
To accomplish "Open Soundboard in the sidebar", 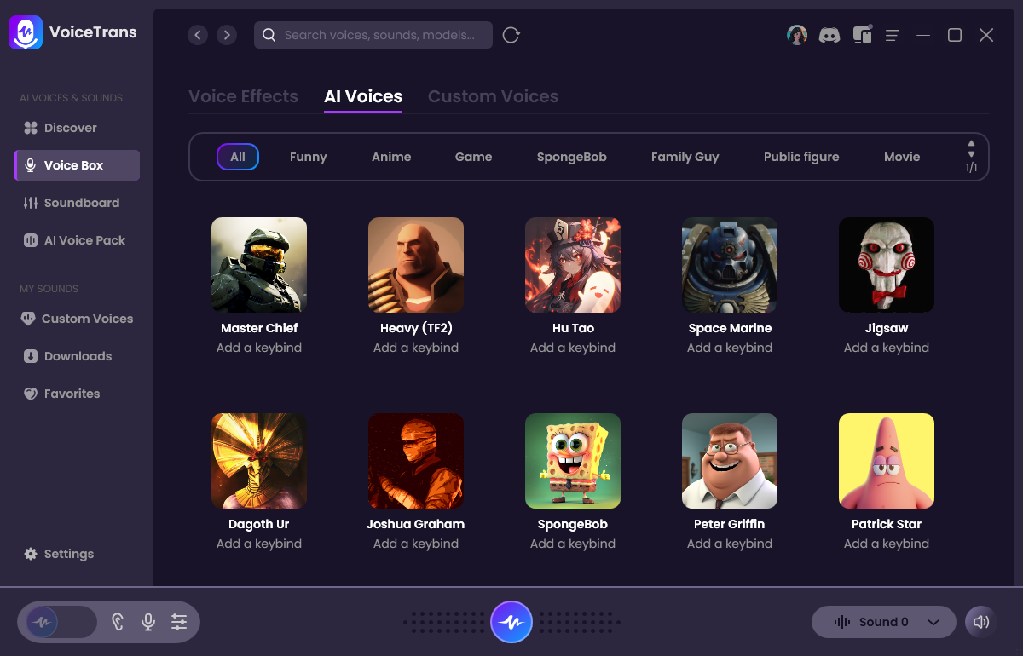I will point(81,203).
